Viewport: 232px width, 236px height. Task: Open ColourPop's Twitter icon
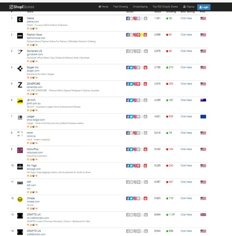pos(131,149)
